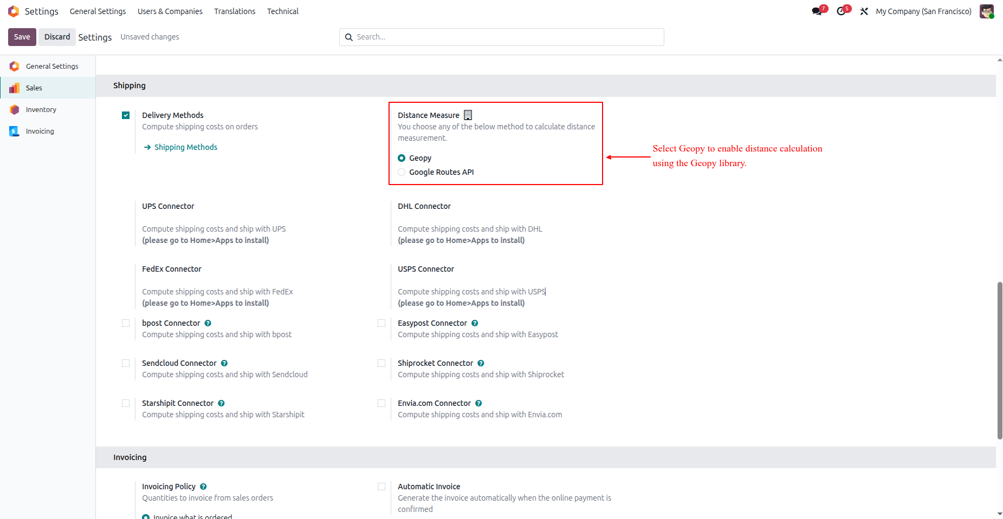Save the unsaved settings changes
Image resolution: width=1003 pixels, height=519 pixels.
pyautogui.click(x=22, y=37)
